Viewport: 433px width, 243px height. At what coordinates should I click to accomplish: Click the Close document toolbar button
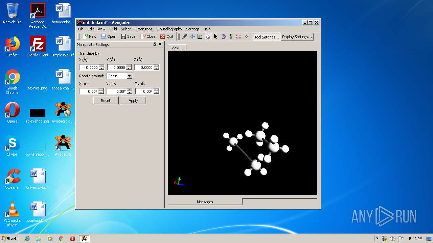coord(148,36)
